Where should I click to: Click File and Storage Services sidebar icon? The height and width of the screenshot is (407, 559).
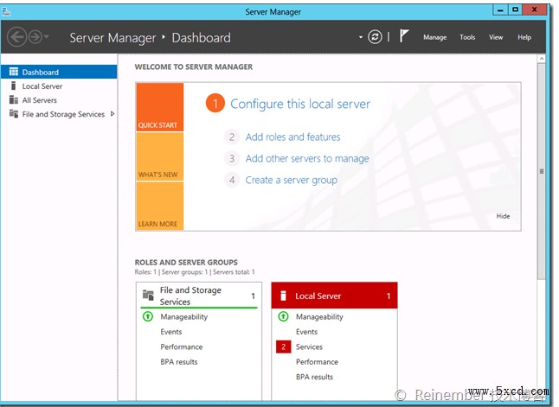(x=14, y=113)
